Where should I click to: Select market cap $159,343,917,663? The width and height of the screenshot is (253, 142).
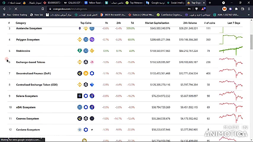(x=160, y=51)
